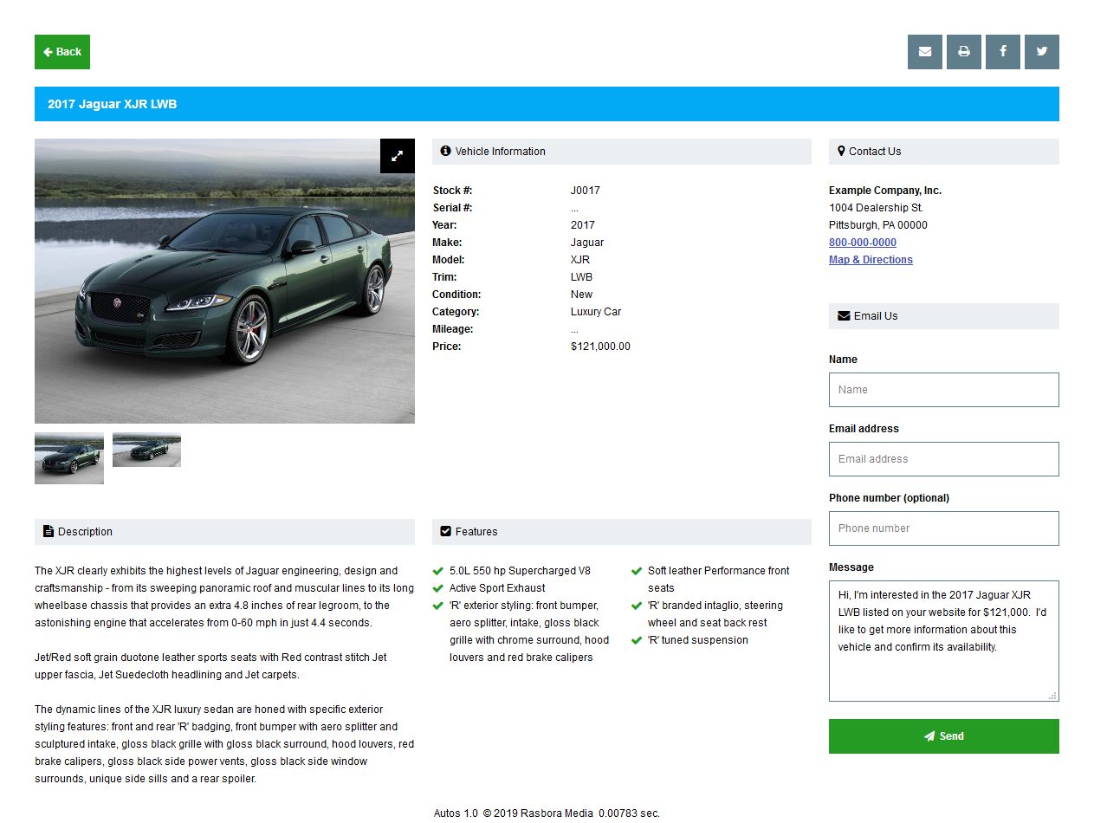Click the Vehicle Information info icon
The width and height of the screenshot is (1094, 823).
(x=446, y=151)
